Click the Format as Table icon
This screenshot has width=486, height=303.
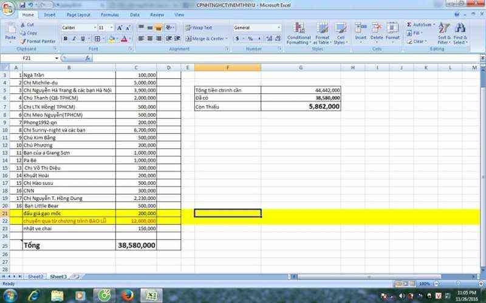(322, 28)
